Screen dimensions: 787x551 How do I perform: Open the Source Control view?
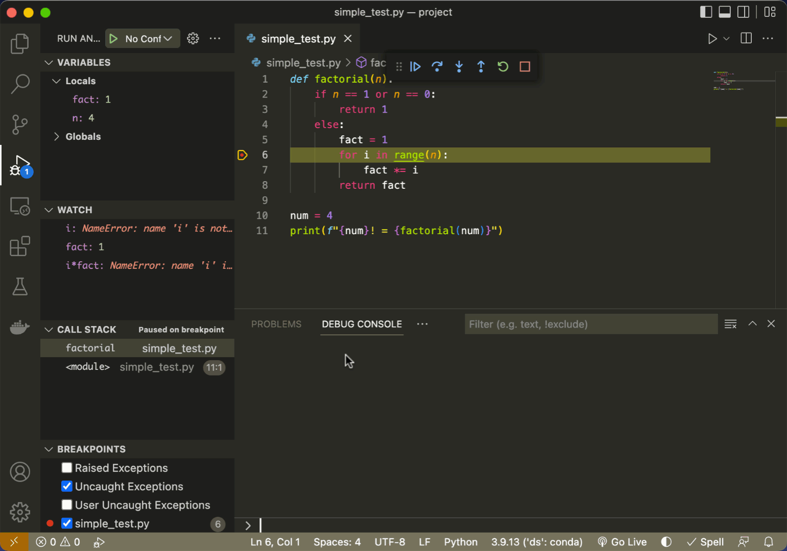pyautogui.click(x=20, y=124)
